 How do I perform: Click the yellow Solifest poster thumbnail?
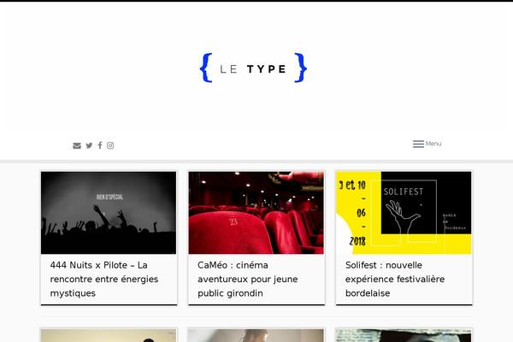click(x=404, y=213)
